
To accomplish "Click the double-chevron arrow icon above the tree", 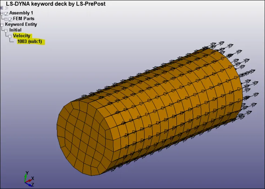I will (6, 8).
